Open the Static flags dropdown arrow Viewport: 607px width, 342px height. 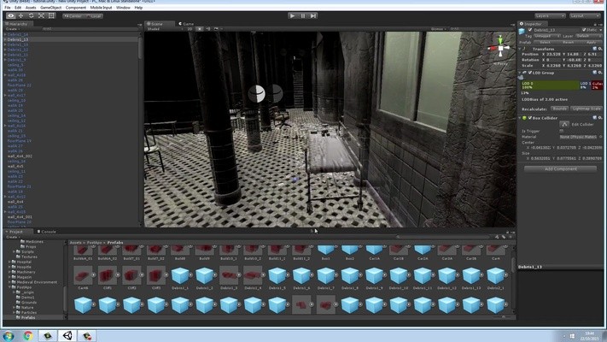[601, 30]
